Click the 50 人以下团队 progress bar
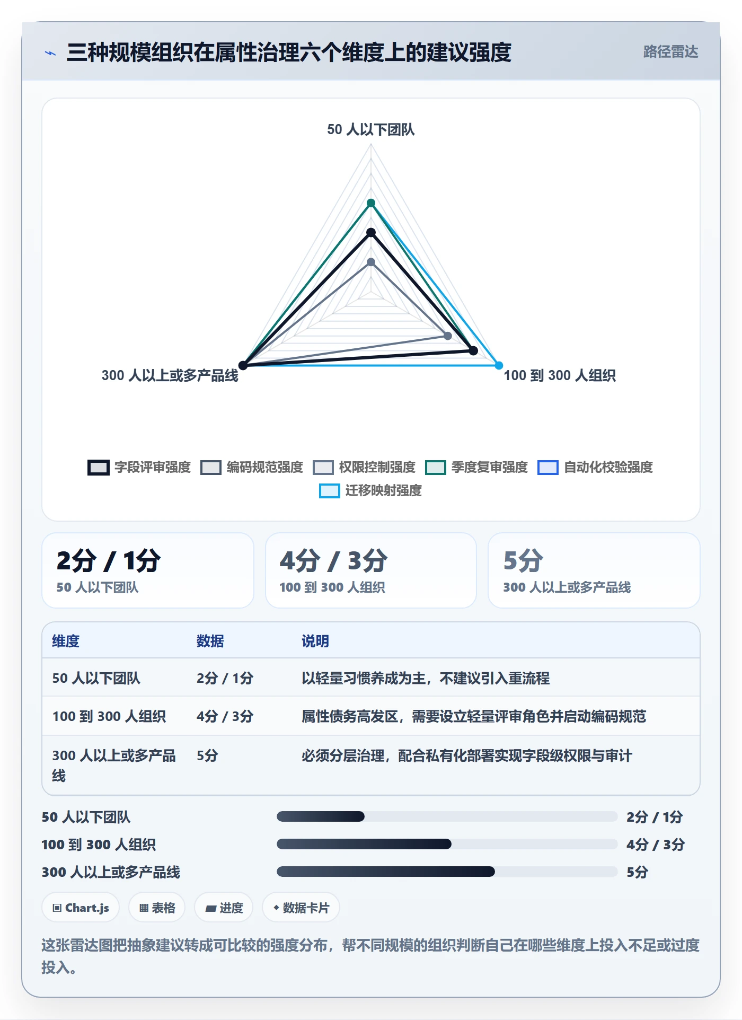Screen dimensions: 742x1020 [447, 816]
